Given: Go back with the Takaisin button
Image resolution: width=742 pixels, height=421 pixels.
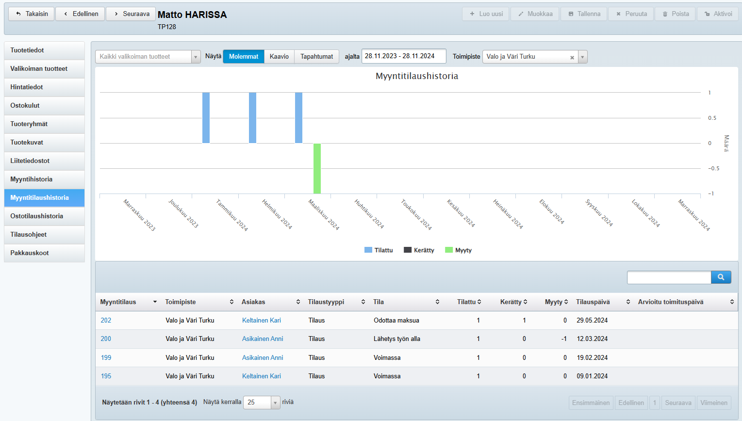Looking at the screenshot, I should [32, 14].
